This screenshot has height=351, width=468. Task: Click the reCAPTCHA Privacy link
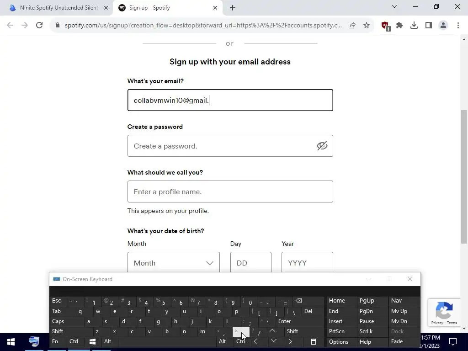point(437,323)
